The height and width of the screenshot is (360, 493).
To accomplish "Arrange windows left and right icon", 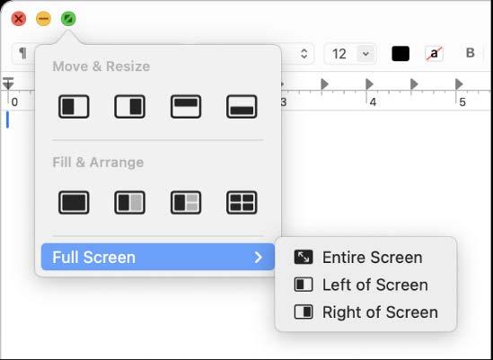I will point(130,203).
